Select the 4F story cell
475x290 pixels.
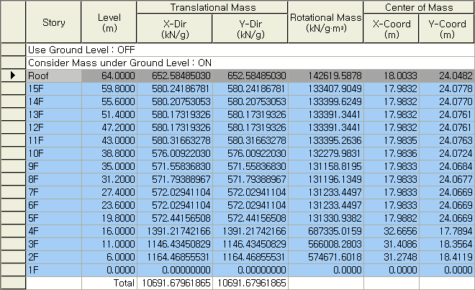coord(54,231)
